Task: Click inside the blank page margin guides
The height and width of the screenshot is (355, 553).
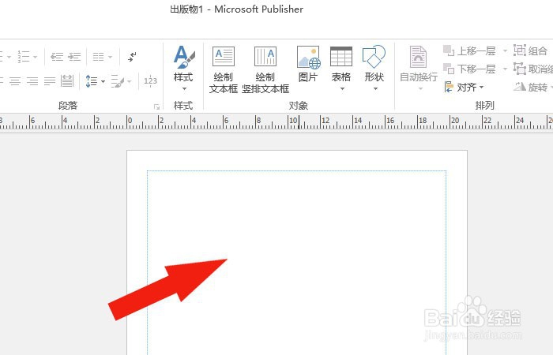Action: 296,263
